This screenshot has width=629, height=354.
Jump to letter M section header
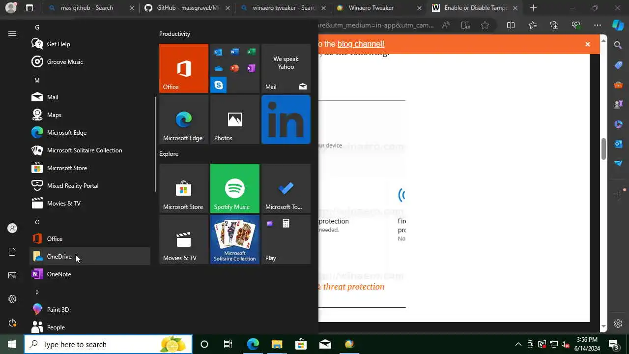[37, 80]
